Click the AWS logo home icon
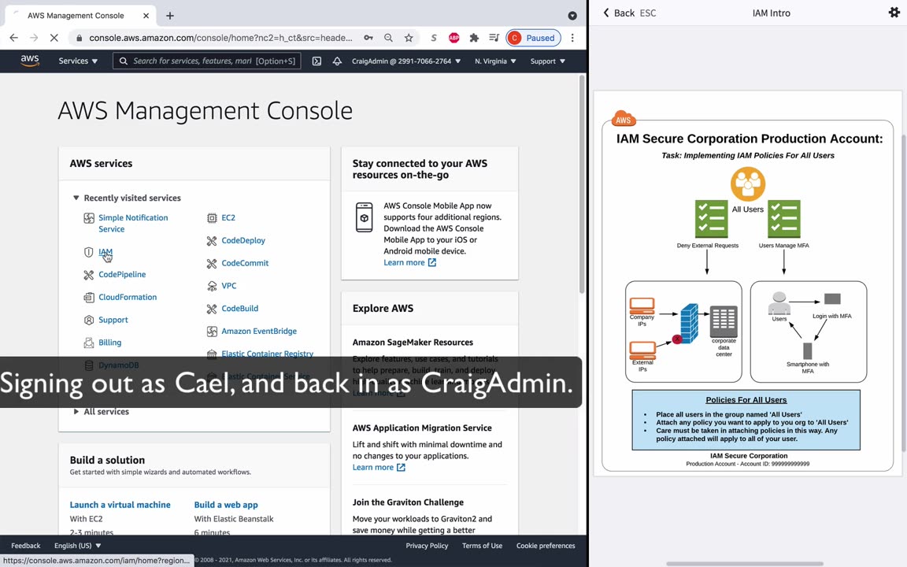This screenshot has height=567, width=907. [29, 61]
